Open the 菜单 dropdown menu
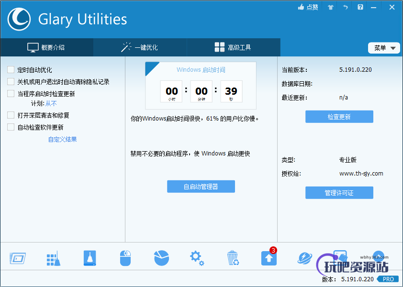The image size is (403, 287). 384,48
